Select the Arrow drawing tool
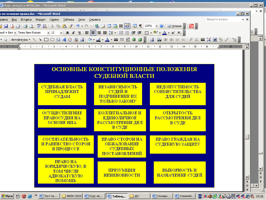Screen dimensions: 266x200 40,40
